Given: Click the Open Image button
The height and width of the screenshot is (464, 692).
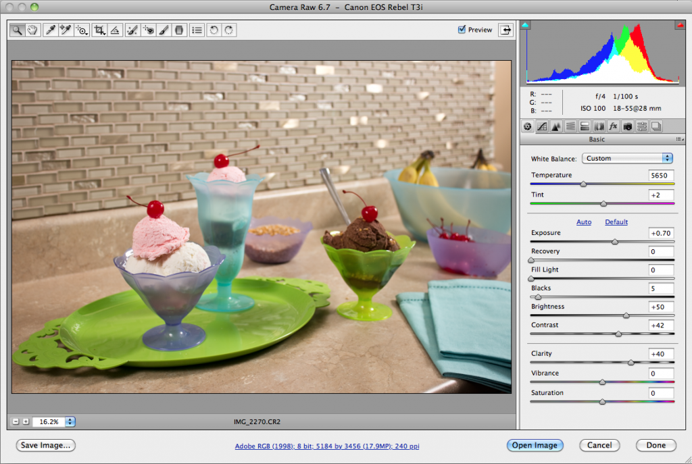Looking at the screenshot, I should click(535, 445).
